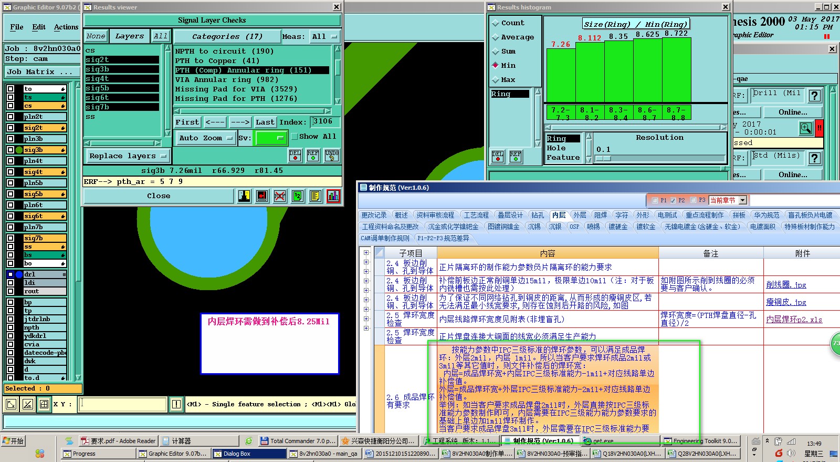This screenshot has height=462, width=840.
Task: Click the help question mark beside Drill (Mil
Action: pos(815,96)
